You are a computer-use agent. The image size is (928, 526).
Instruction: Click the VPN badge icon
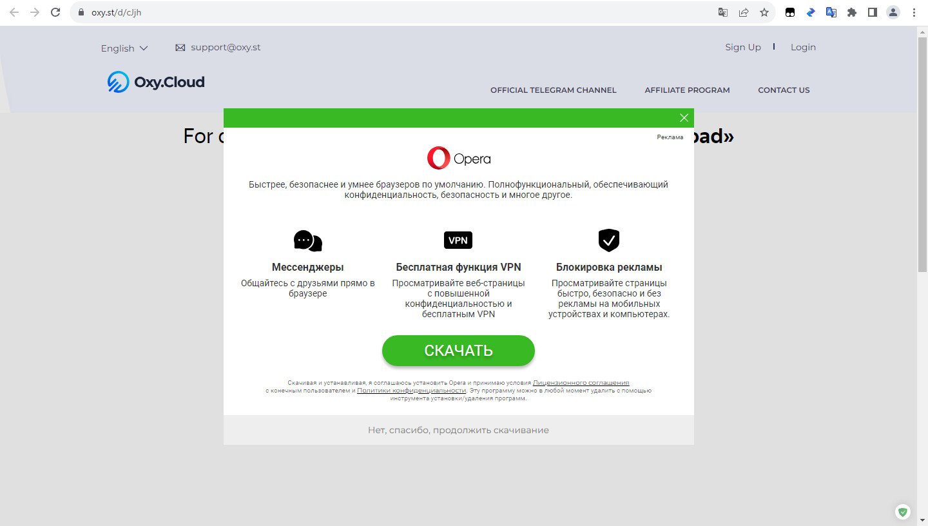[458, 240]
